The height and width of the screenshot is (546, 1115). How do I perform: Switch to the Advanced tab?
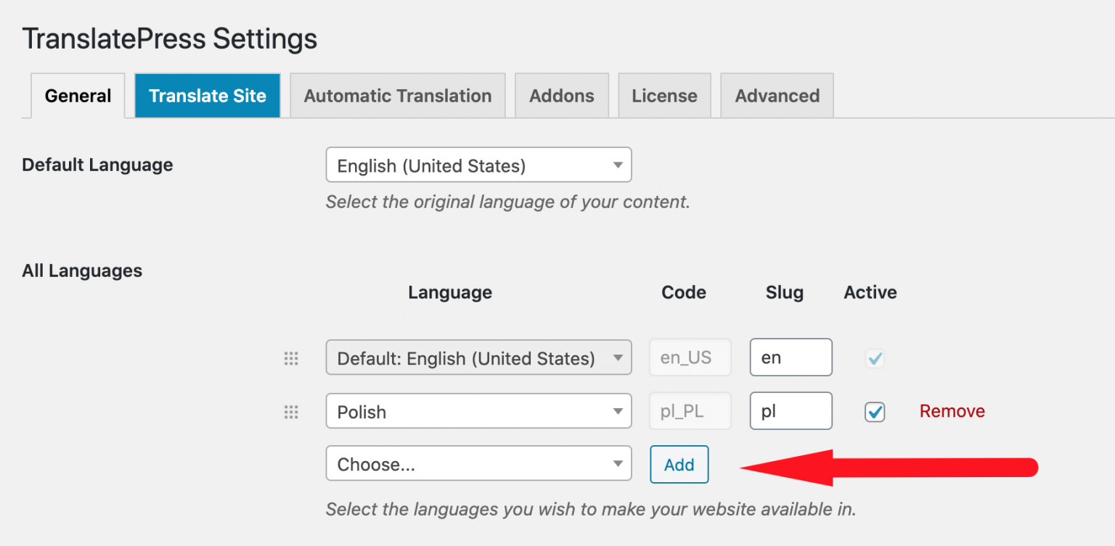coord(777,95)
